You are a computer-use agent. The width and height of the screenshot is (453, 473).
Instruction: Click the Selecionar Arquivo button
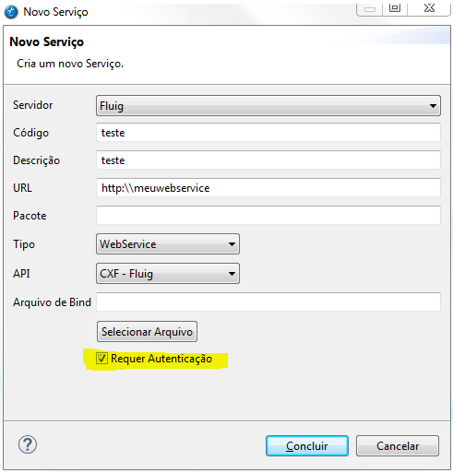tap(147, 332)
